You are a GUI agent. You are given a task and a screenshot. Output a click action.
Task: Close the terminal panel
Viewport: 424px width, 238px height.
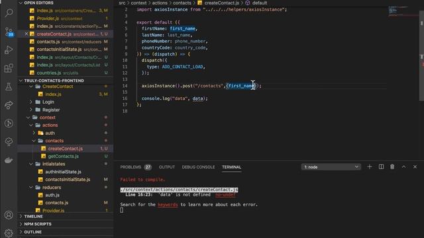point(415,167)
